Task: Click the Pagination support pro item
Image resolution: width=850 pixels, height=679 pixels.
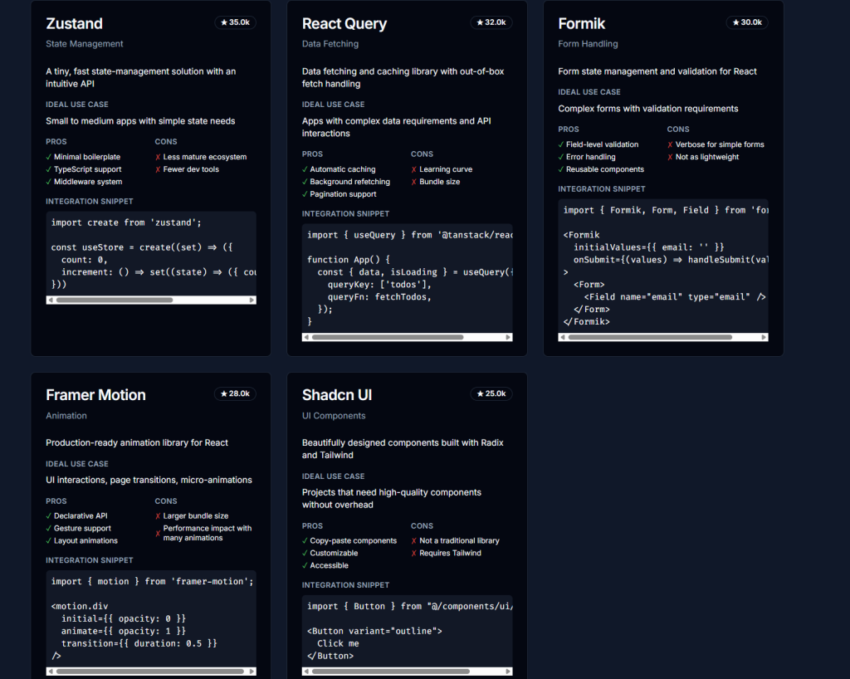Action: 339,194
